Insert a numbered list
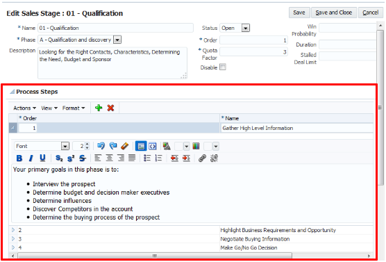This screenshot has width=386, height=262. [x=158, y=158]
